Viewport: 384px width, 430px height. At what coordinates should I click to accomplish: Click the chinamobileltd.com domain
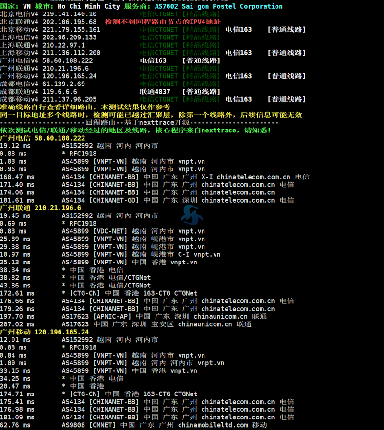pos(213,425)
